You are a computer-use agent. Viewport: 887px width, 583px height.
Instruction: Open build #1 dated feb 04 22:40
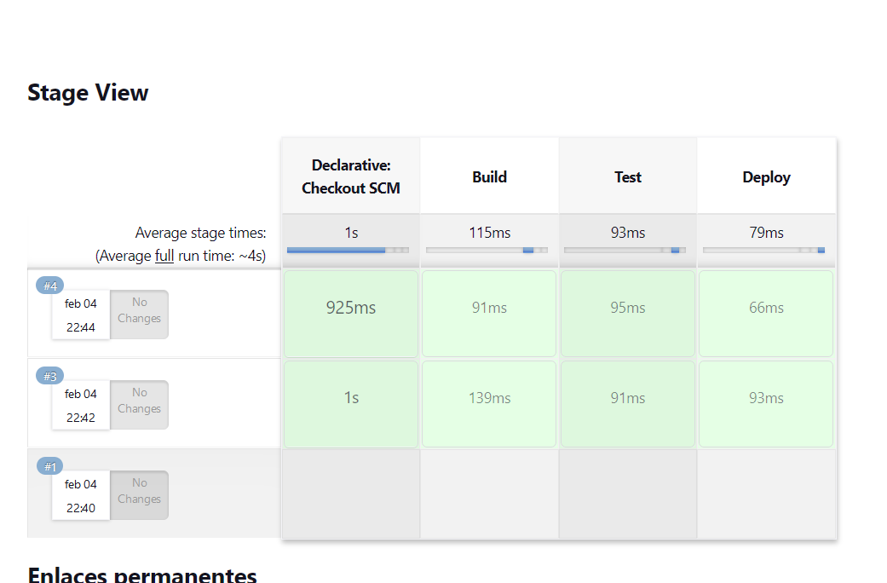[81, 496]
